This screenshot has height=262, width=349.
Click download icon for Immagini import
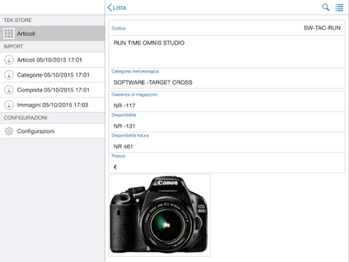coord(9,105)
